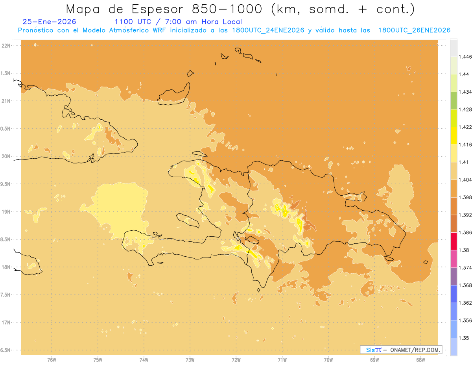Choose the purple legend swatch above 1.368
Image resolution: width=472 pixels, height=365 pixels.
454,276
